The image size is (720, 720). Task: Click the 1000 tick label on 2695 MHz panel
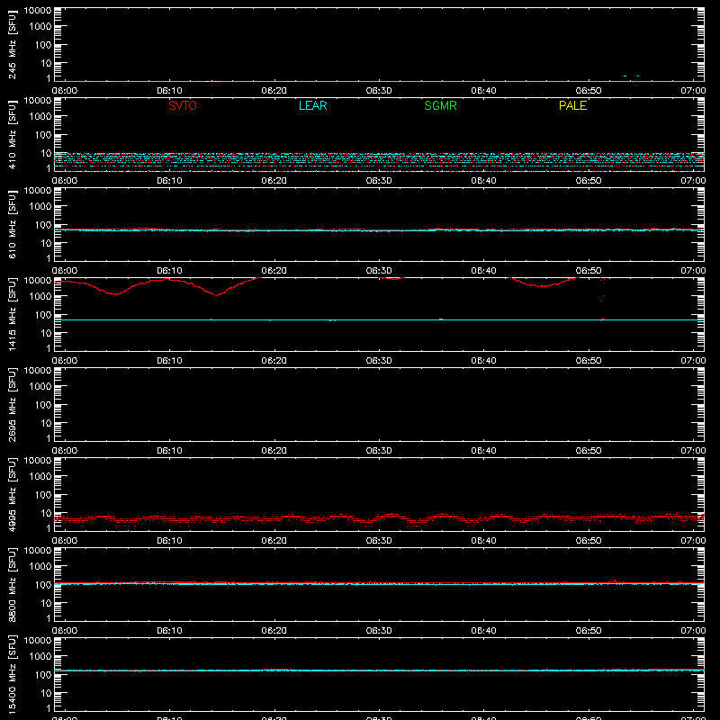40,387
